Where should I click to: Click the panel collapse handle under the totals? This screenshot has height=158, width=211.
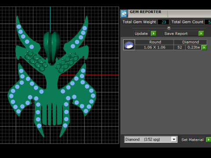(x=169, y=28)
